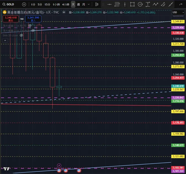Switch to the 4小時 timeframe
This screenshot has width=186, height=174.
[66, 5]
